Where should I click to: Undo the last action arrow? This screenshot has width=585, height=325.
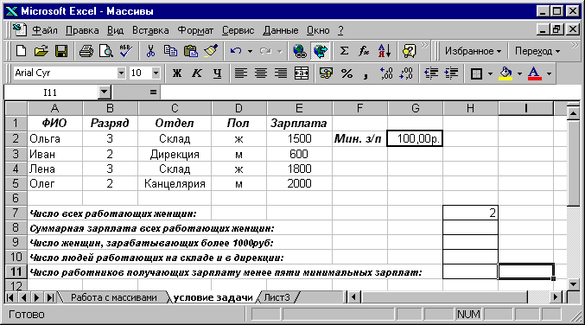point(236,51)
